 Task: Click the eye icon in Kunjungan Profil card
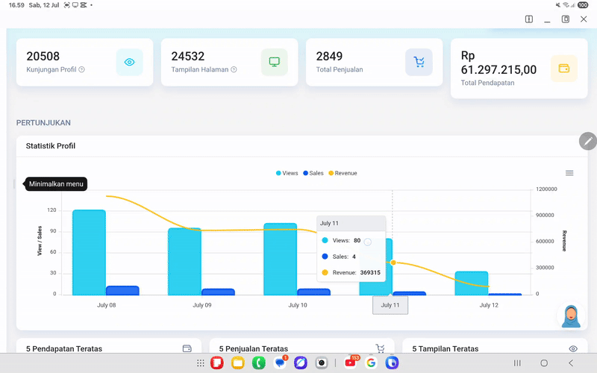pyautogui.click(x=129, y=63)
